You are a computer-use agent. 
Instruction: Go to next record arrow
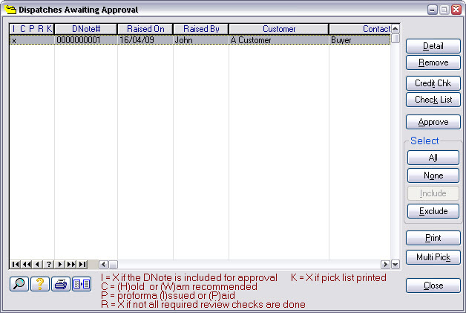(60, 264)
